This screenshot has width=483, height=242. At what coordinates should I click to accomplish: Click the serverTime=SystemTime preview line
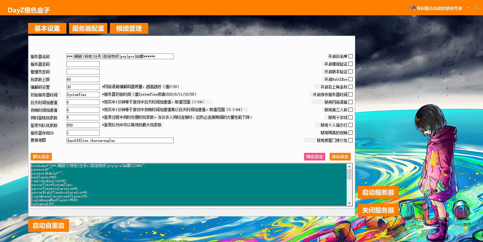[x=52, y=185]
